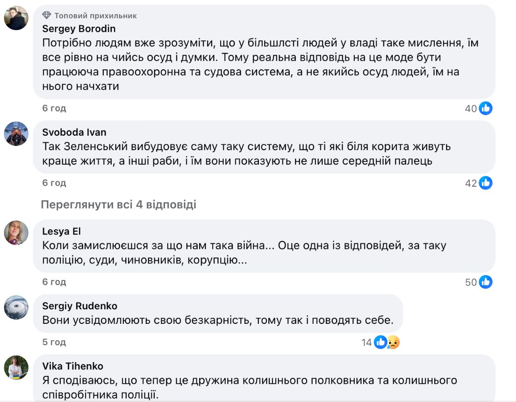Click the like icon on Sergey Borodin's comment
This screenshot has width=516, height=402.
click(x=486, y=109)
